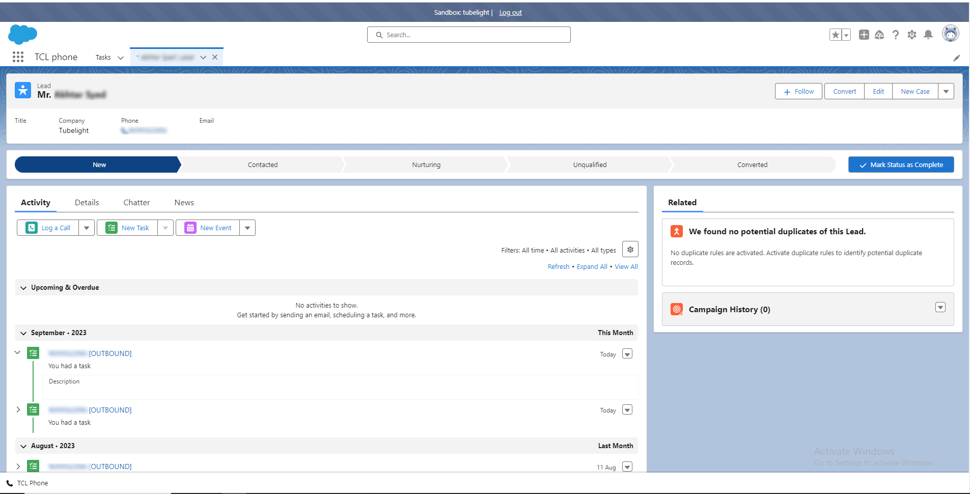Select the Contacted stage in path
Screen dimensions: 970x494
[263, 165]
